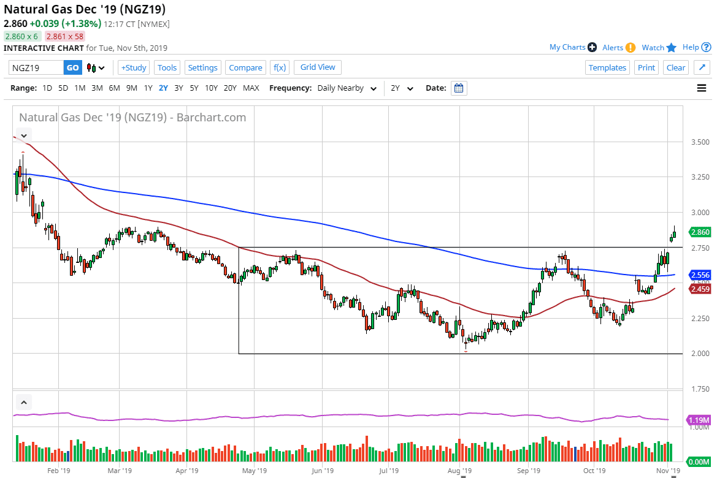Image resolution: width=717 pixels, height=478 pixels.
Task: Open the f(x) expressions tool
Action: (x=280, y=67)
